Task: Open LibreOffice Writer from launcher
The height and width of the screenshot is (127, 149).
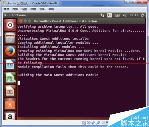Action: click(x=10, y=65)
